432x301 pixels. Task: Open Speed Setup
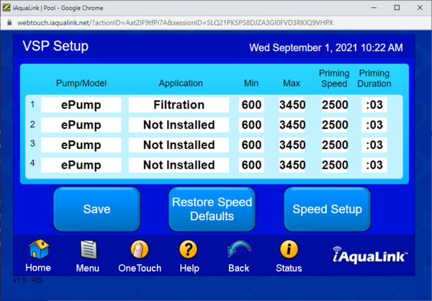(327, 209)
